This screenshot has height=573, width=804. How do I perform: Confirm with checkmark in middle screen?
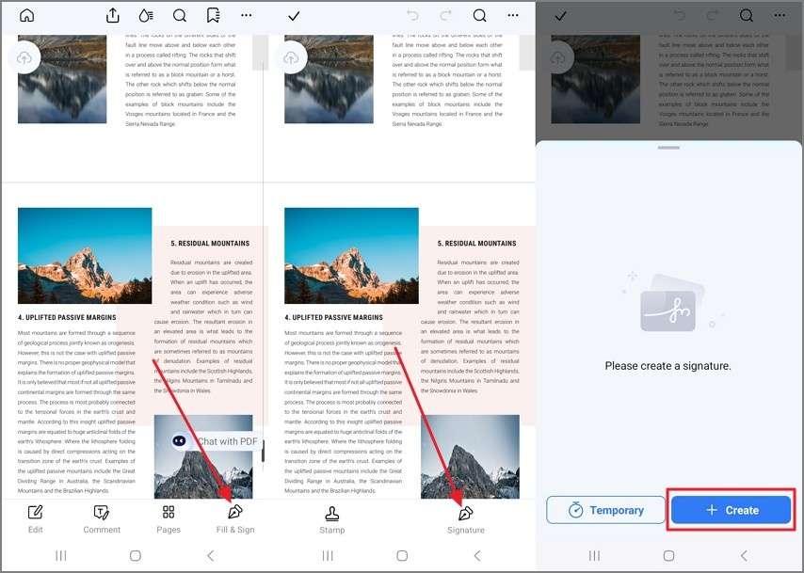294,16
